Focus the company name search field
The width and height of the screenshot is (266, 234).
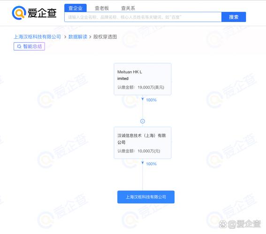click(143, 17)
